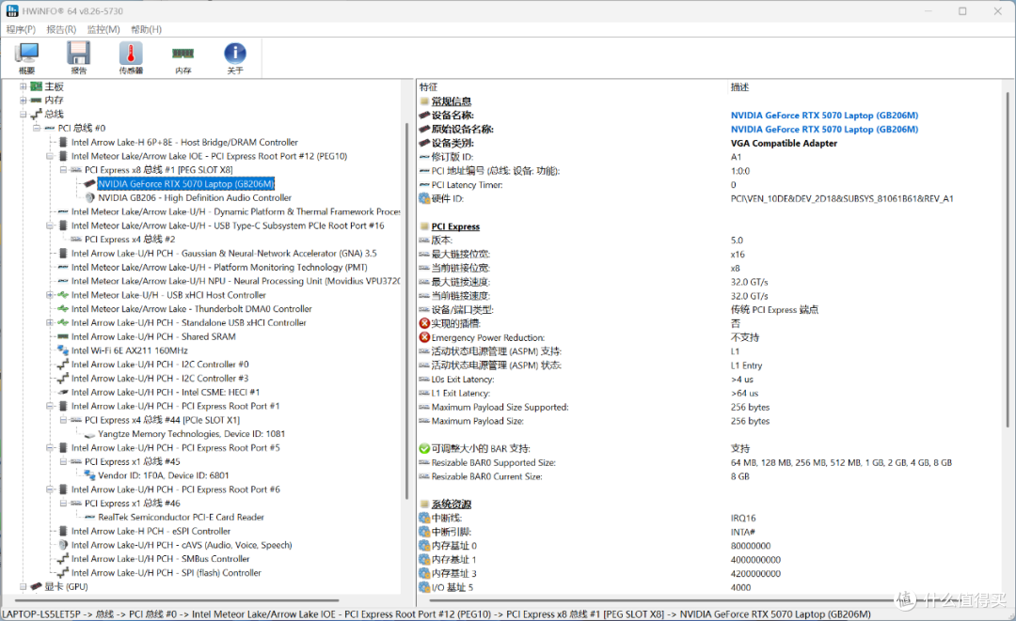
Task: Expand the 主板 tree node
Action: point(23,86)
